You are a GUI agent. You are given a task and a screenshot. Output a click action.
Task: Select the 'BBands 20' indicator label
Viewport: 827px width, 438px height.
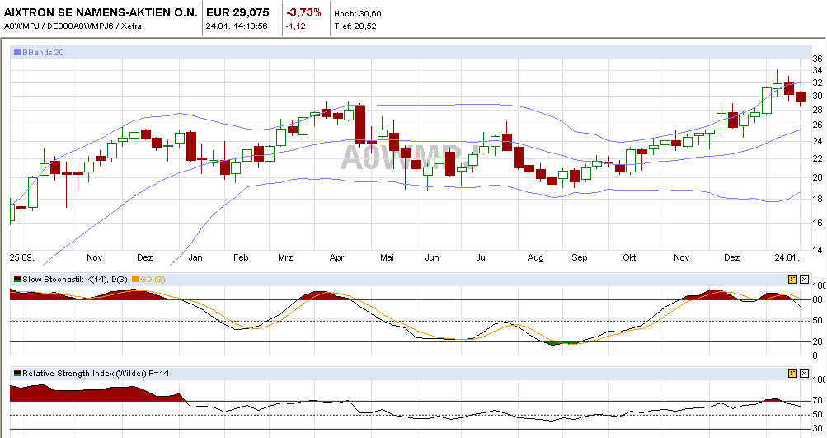[x=43, y=52]
